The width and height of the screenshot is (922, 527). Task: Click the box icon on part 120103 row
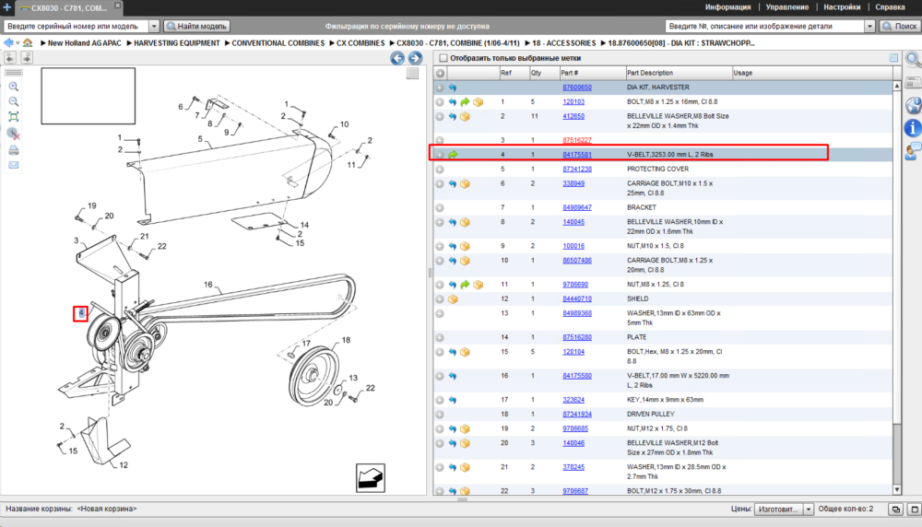coord(478,102)
